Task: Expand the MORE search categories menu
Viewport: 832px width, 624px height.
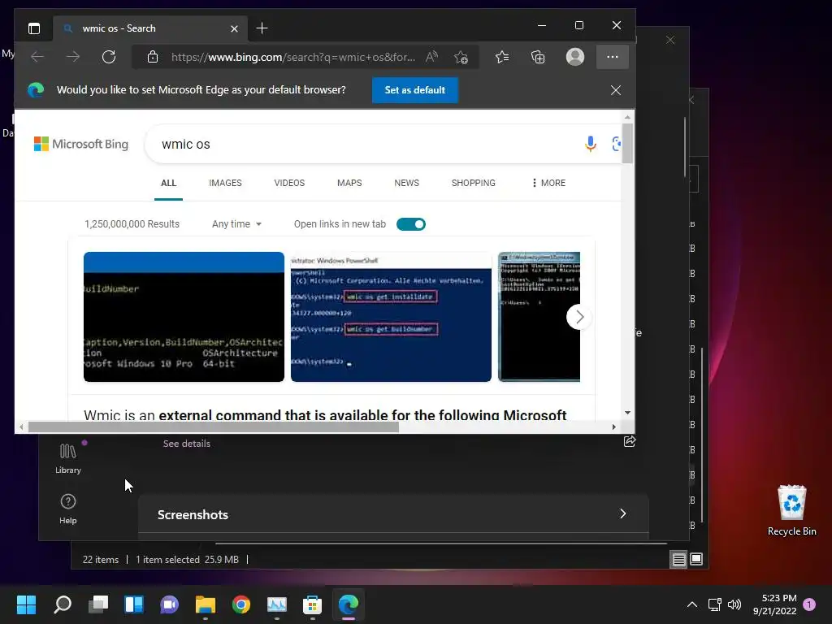Action: [548, 183]
